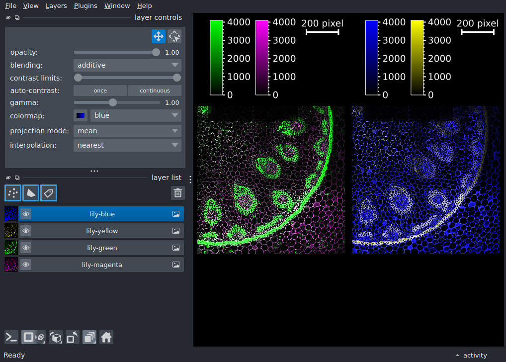Click image type icon on lily-yellow

pyautogui.click(x=176, y=231)
